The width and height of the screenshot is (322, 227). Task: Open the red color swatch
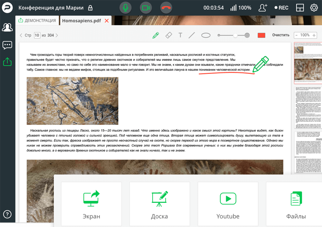[261, 35]
